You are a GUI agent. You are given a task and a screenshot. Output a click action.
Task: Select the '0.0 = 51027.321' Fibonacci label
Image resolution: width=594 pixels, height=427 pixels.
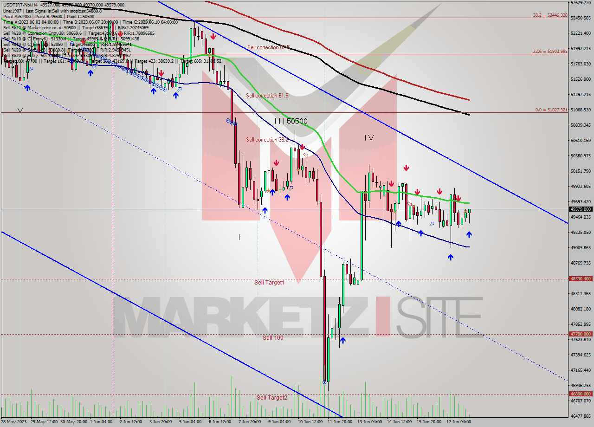551,110
